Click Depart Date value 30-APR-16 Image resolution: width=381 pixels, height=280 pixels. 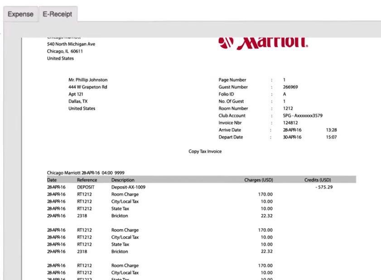tap(292, 137)
